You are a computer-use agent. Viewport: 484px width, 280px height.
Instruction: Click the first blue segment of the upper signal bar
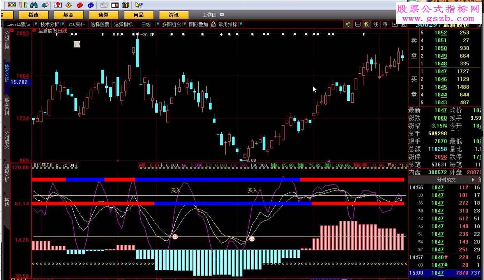pos(85,179)
